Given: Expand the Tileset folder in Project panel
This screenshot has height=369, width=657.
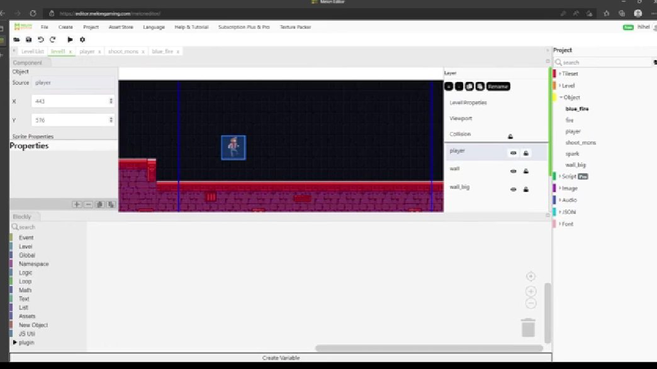Looking at the screenshot, I should click(x=559, y=74).
